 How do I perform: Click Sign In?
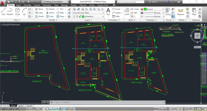(153, 2)
